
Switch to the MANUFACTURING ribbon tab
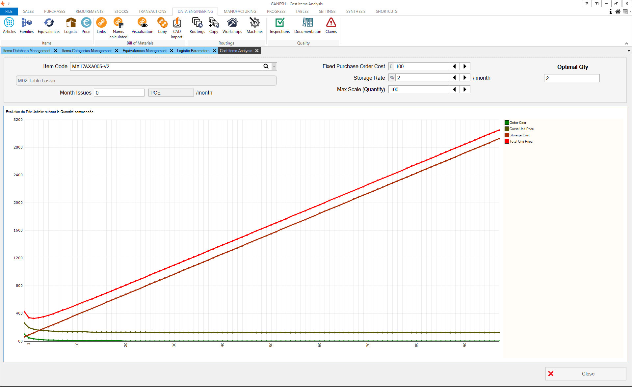coord(240,11)
